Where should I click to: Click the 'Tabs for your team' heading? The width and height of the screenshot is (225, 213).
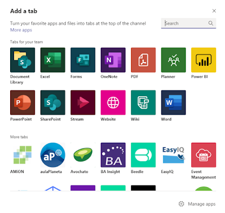click(x=26, y=42)
